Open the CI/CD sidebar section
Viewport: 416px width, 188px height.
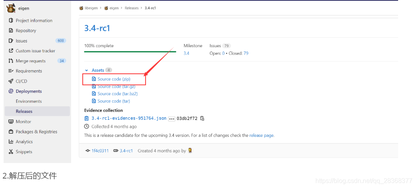click(x=21, y=81)
